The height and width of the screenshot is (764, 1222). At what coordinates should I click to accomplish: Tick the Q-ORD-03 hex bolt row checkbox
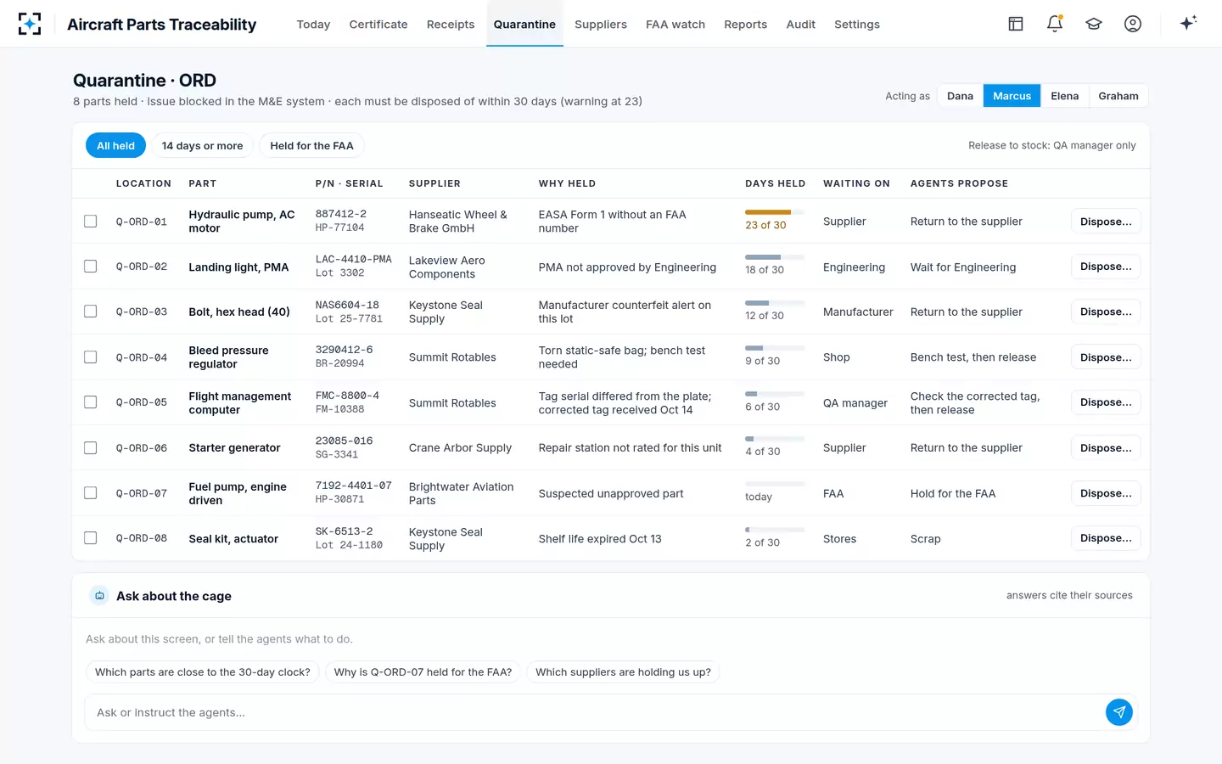click(x=91, y=312)
